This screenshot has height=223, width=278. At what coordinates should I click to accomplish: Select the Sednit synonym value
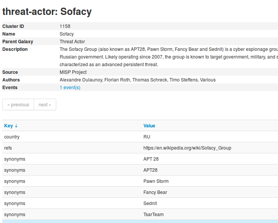(150, 203)
